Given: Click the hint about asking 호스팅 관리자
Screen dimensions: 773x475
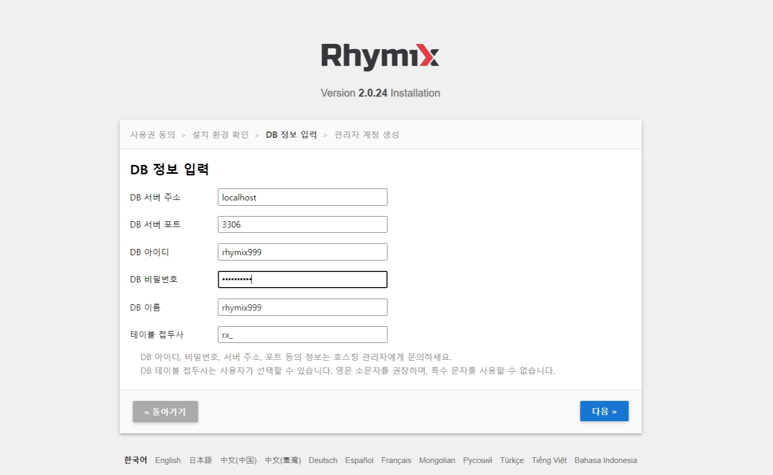Looking at the screenshot, I should tap(296, 357).
